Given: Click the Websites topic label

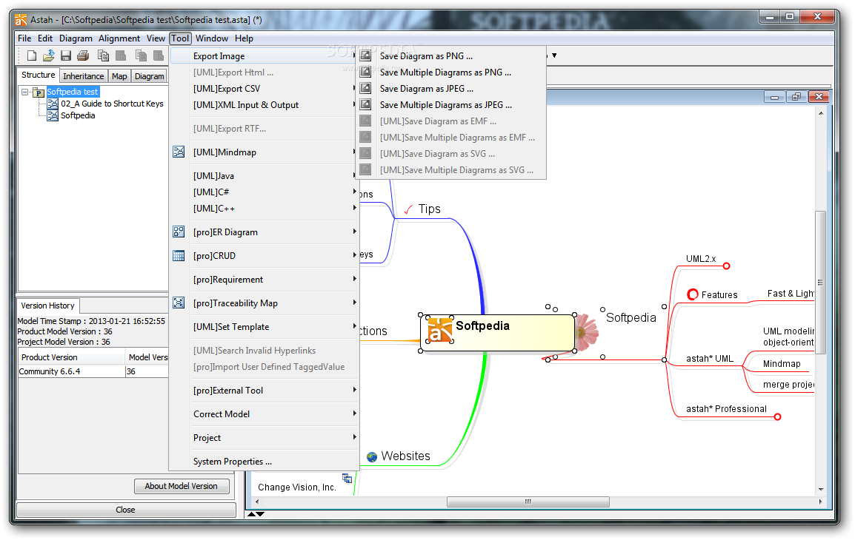Looking at the screenshot, I should [405, 456].
